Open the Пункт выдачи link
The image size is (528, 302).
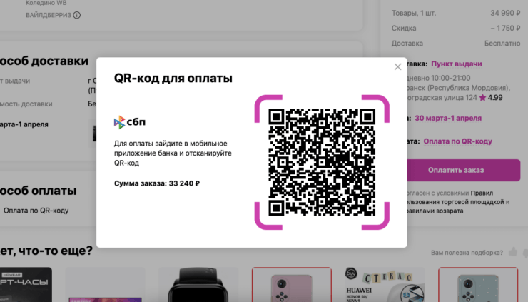pos(456,64)
